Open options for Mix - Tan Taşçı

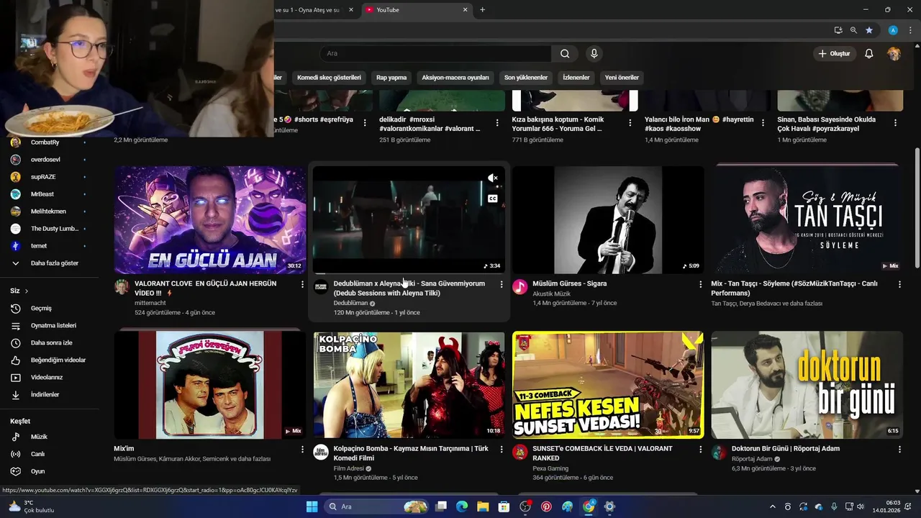click(x=899, y=284)
